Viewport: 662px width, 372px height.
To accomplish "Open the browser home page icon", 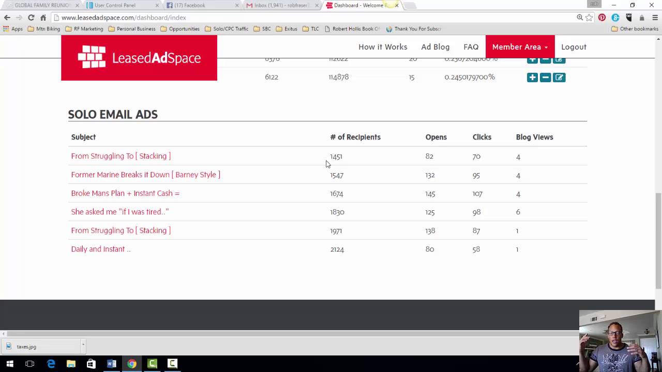I will coord(43,18).
